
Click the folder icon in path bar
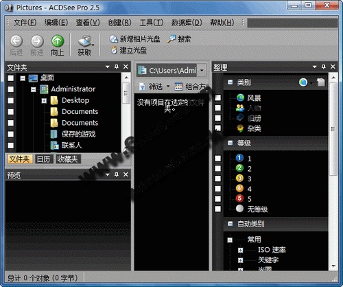coord(142,71)
